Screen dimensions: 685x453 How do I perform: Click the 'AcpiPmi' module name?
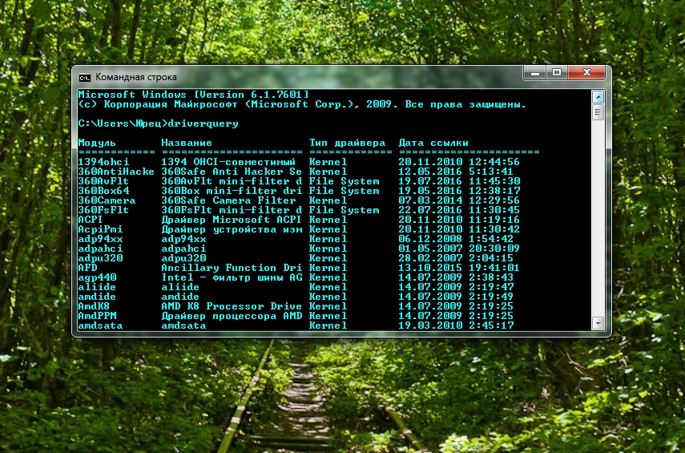100,229
